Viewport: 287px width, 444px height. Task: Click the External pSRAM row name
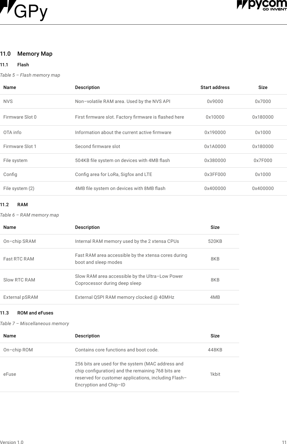(21, 297)
